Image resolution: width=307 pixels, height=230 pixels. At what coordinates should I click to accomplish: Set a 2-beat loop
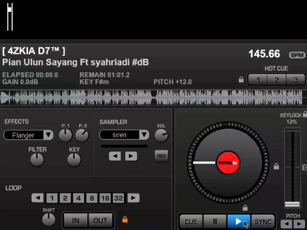(65, 198)
